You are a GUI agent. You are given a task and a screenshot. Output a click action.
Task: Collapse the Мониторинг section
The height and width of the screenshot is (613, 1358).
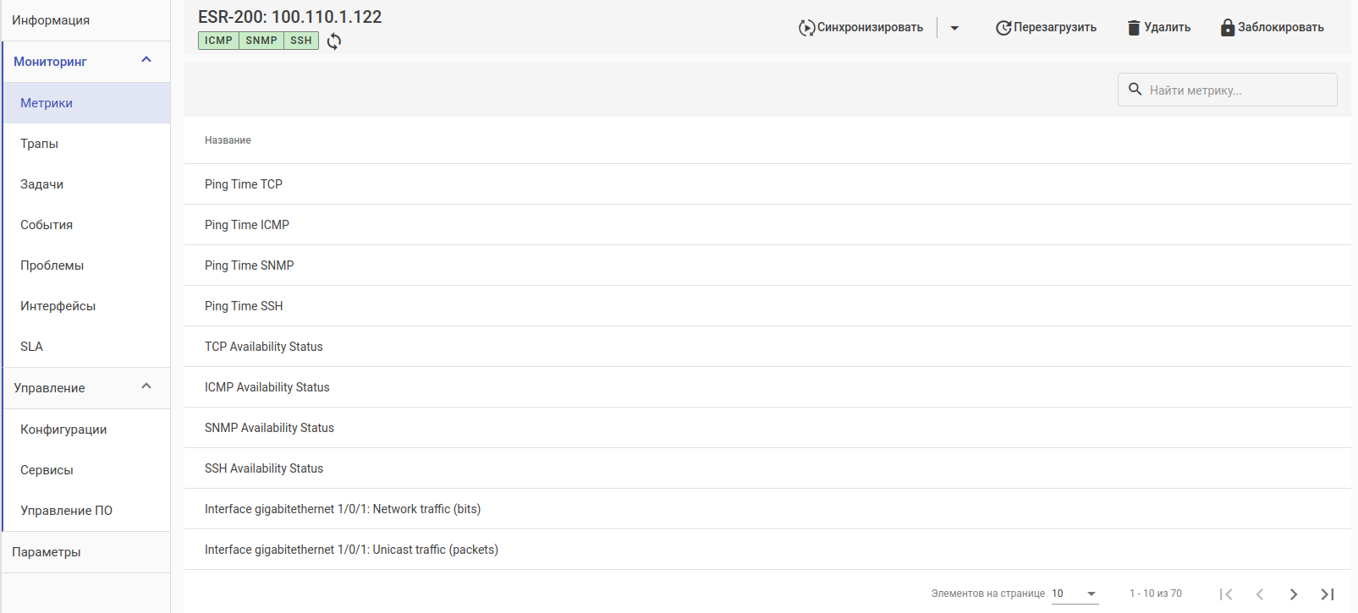pyautogui.click(x=146, y=60)
